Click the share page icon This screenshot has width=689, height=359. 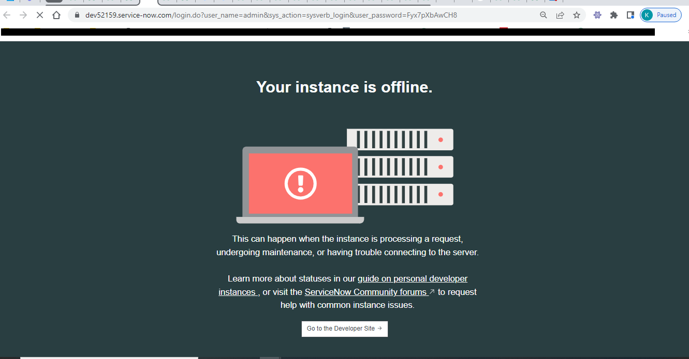[x=560, y=15]
